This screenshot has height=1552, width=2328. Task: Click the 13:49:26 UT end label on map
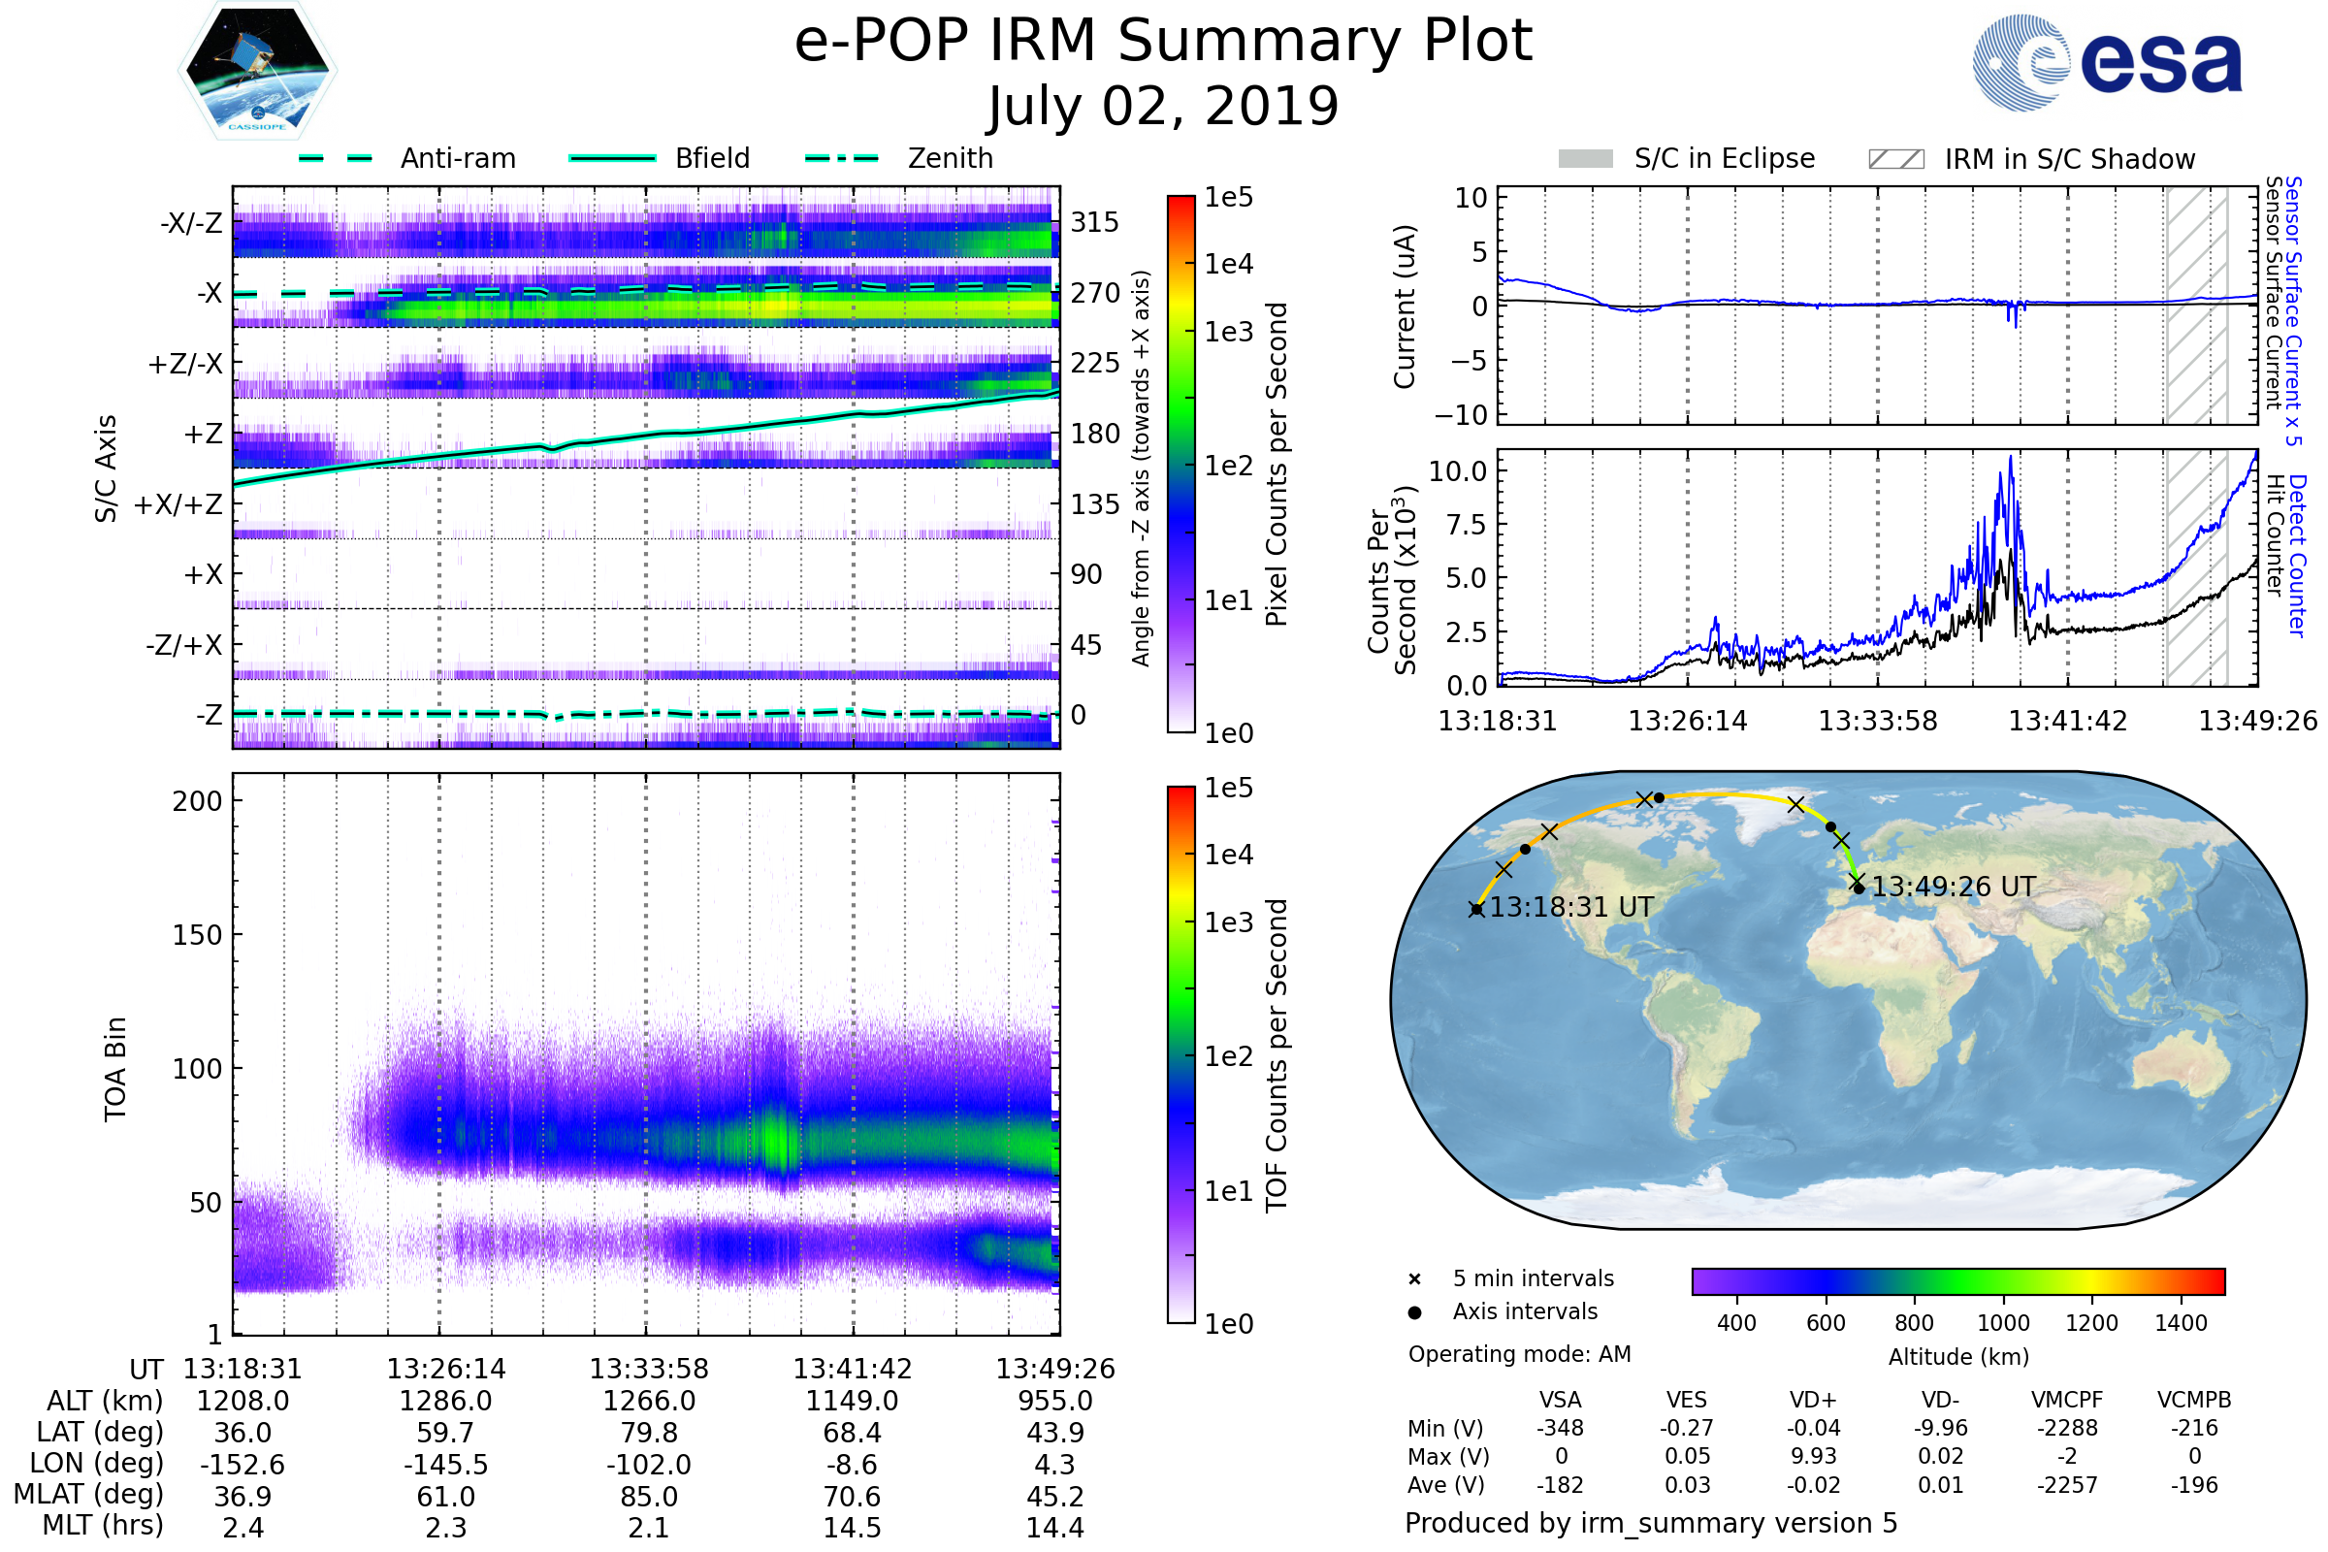click(x=1953, y=887)
